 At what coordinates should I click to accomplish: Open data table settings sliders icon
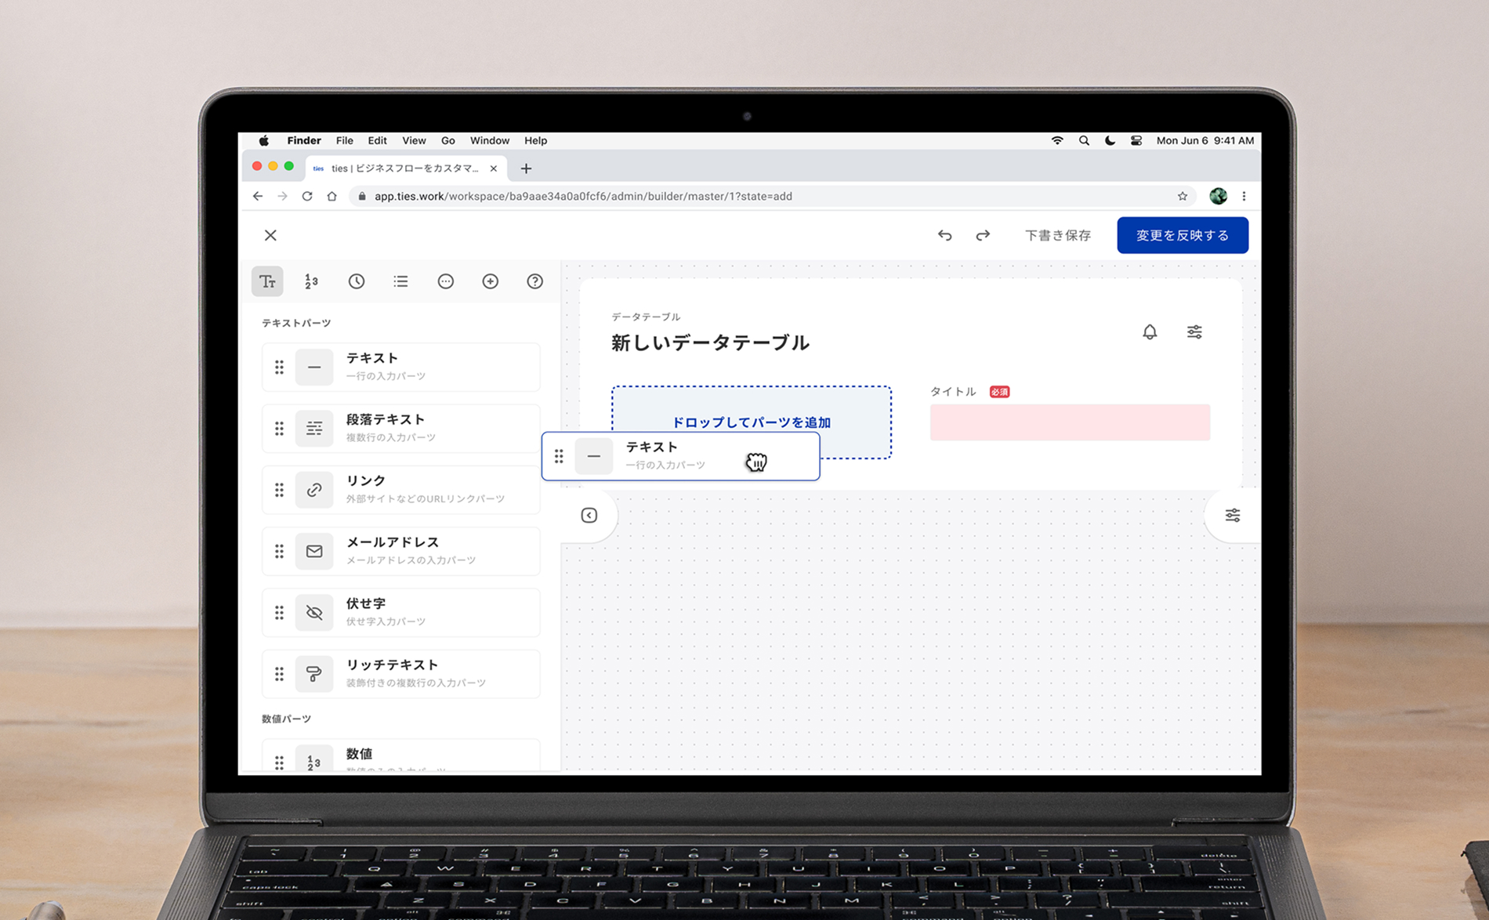pos(1194,332)
